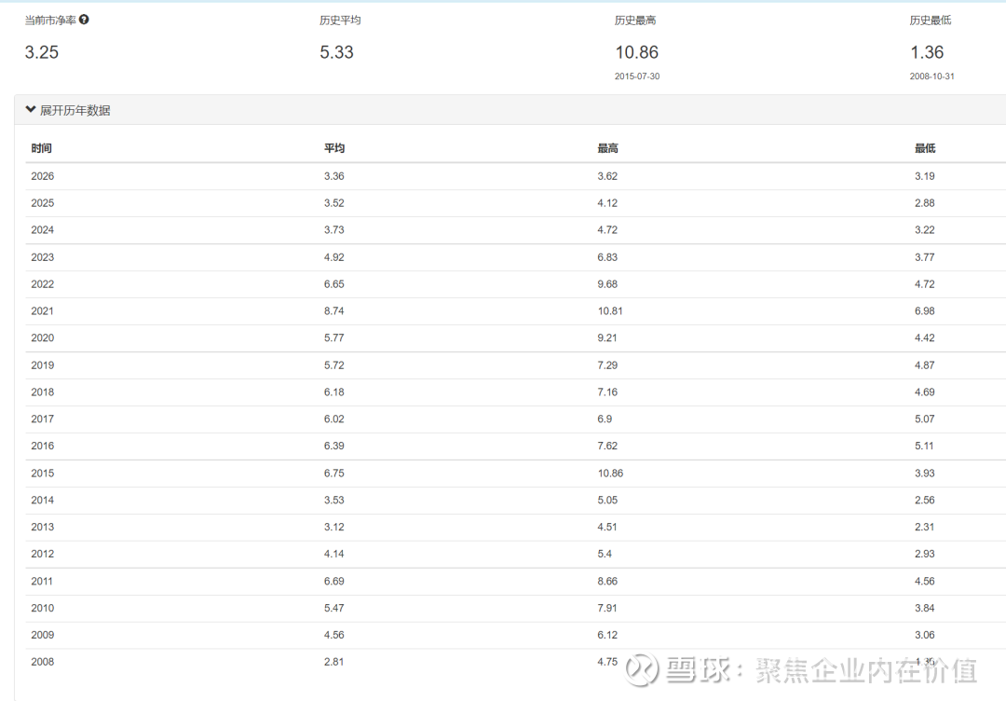
Task: Click the current 市净率 value 3.25
Action: click(x=42, y=52)
